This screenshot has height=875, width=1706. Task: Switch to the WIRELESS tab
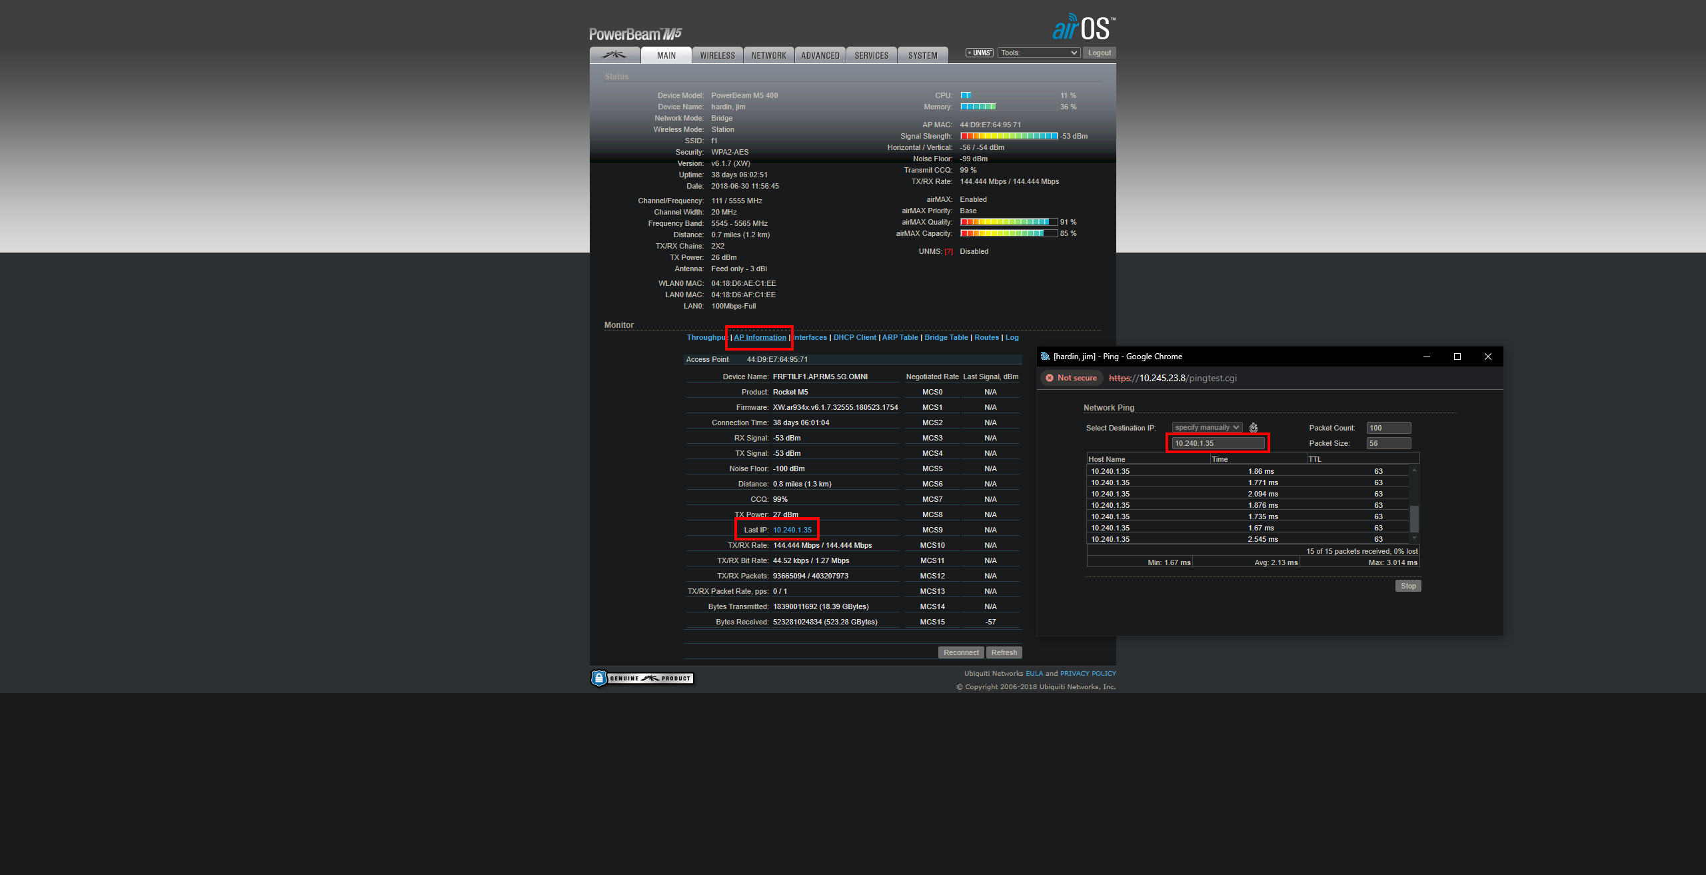(x=718, y=56)
